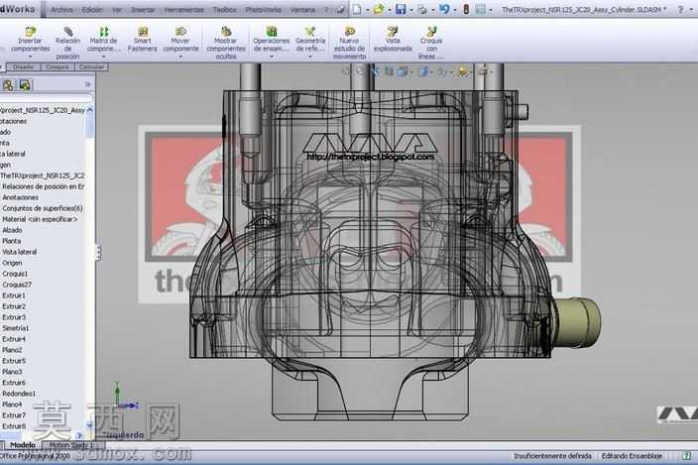Open dropdown arrow beside the New document icon
This screenshot has width=698, height=465.
(x=367, y=10)
